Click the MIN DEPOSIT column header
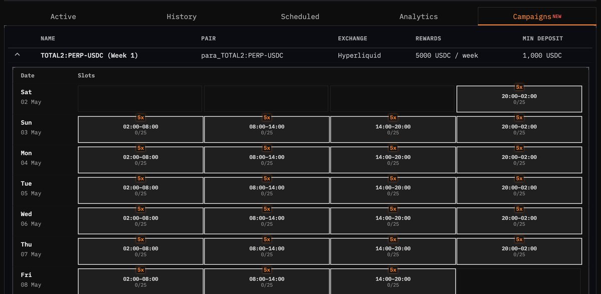This screenshot has height=294, width=601. pyautogui.click(x=543, y=38)
